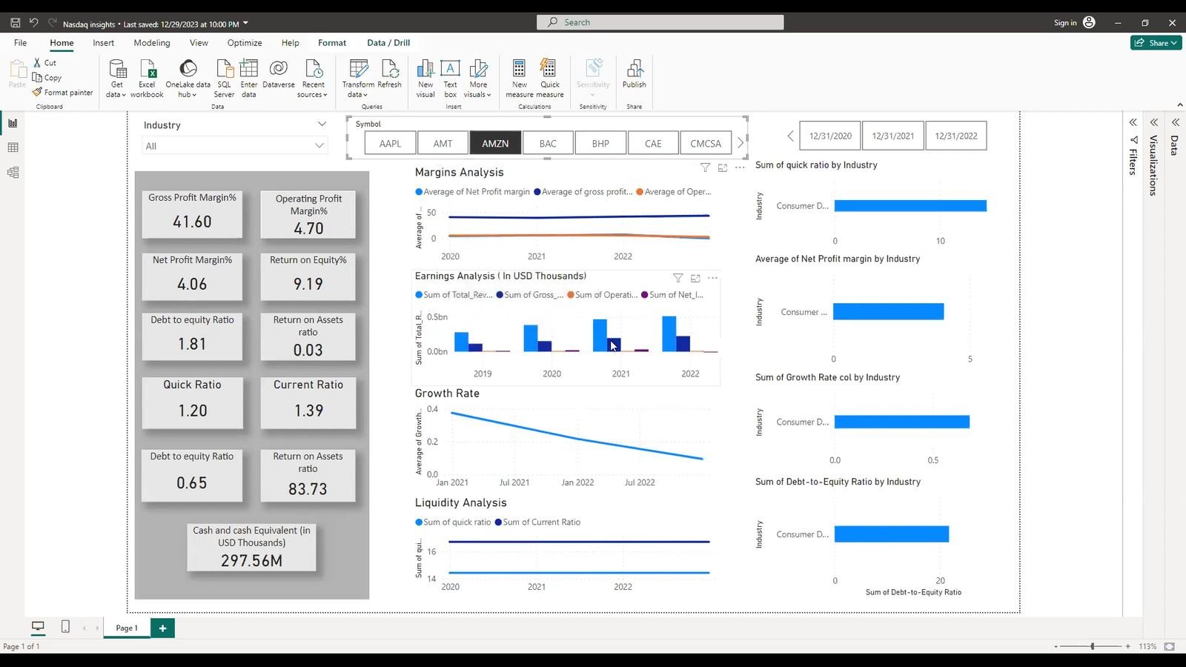Adjust the zoom slider
Viewport: 1186px width, 667px height.
(x=1092, y=646)
